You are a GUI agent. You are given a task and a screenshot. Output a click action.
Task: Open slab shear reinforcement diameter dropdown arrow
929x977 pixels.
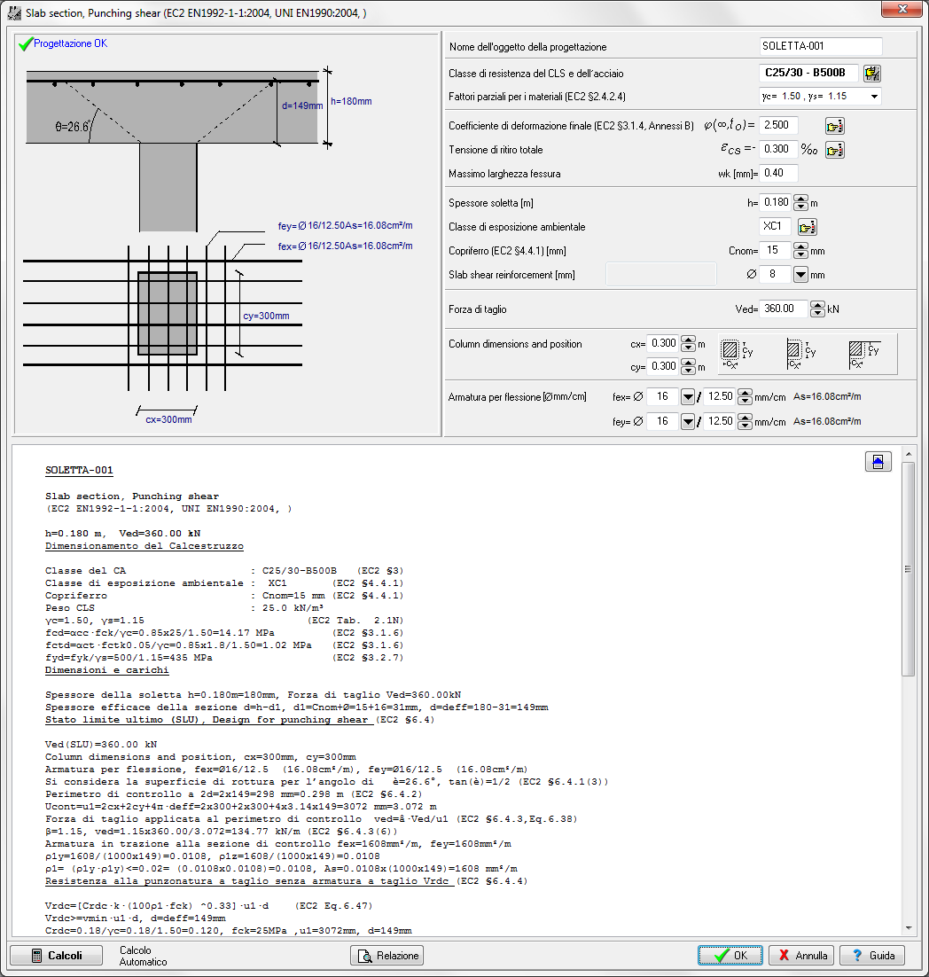coord(800,275)
